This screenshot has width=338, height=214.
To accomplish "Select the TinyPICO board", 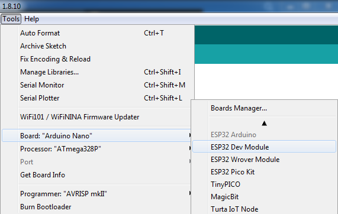I will 264,184.
